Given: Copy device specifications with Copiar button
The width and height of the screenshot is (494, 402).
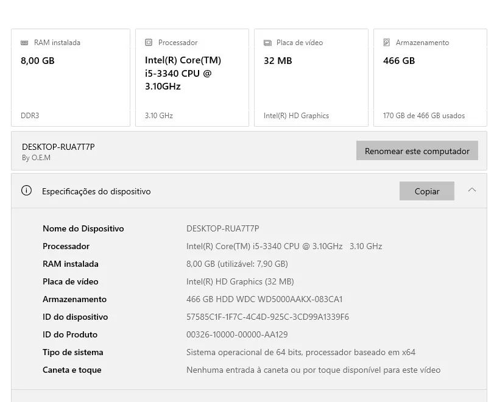Looking at the screenshot, I should [427, 191].
